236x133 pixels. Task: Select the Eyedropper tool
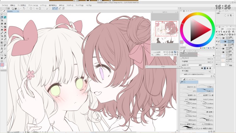click(x=5, y=58)
